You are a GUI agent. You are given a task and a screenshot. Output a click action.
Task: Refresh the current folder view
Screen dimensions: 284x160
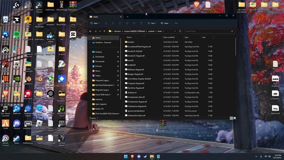(180, 31)
